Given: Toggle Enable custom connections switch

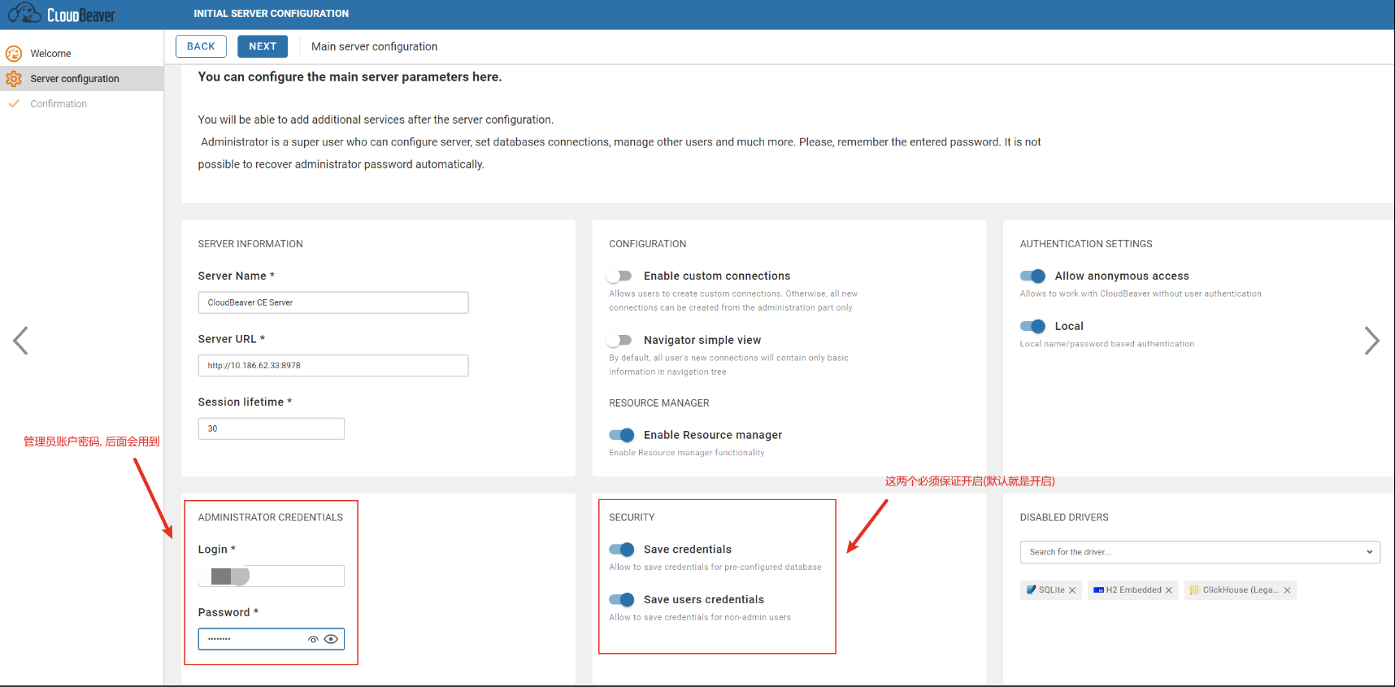Looking at the screenshot, I should point(620,276).
